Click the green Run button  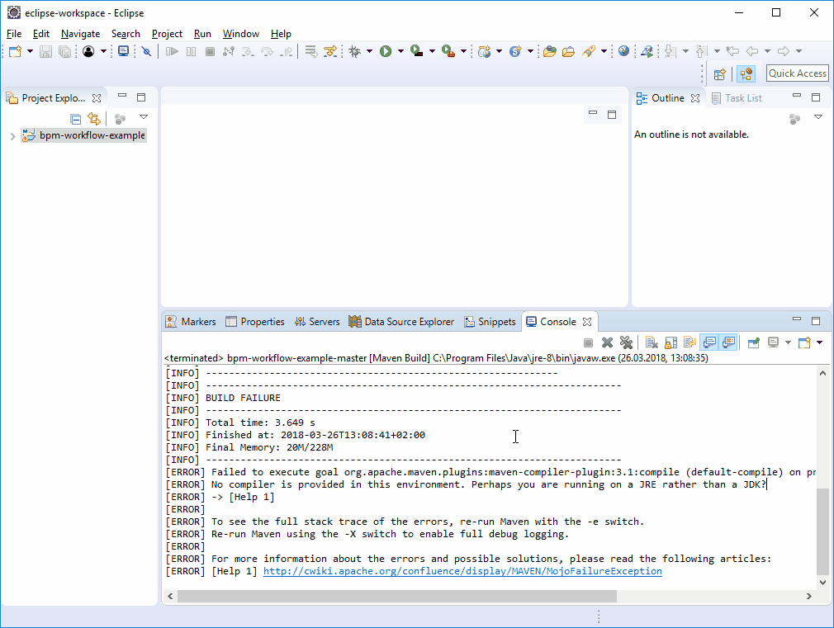point(386,51)
